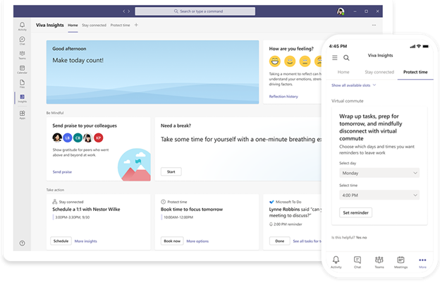Screen dimensions: 440x285
Task: Expand Show all available slots
Action: pos(354,85)
